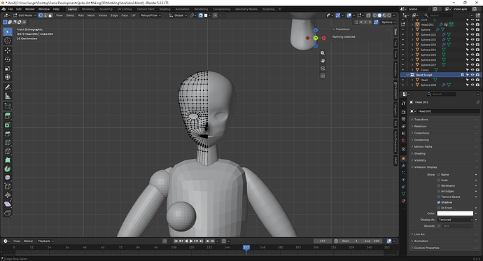Open the Mesh menu
The image size is (483, 261).
[x=91, y=15]
